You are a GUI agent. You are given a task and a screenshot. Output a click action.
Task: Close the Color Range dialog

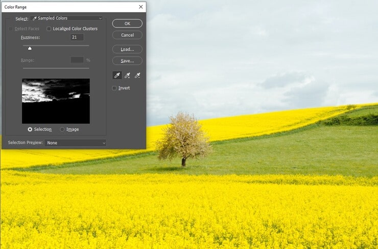pyautogui.click(x=141, y=7)
